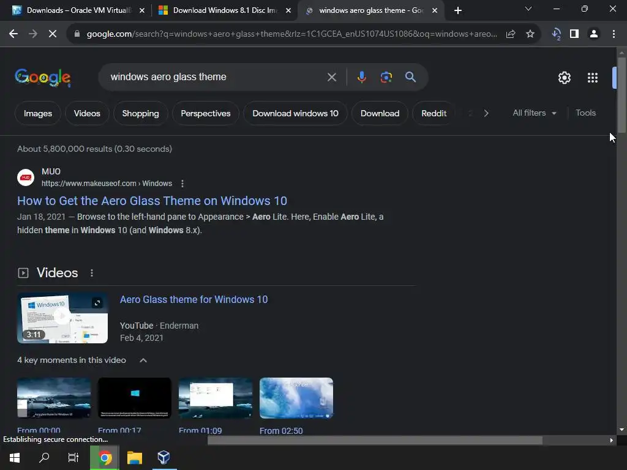Click horizontal scrollbar right arrow
Screen dimensions: 627x470
(x=612, y=441)
